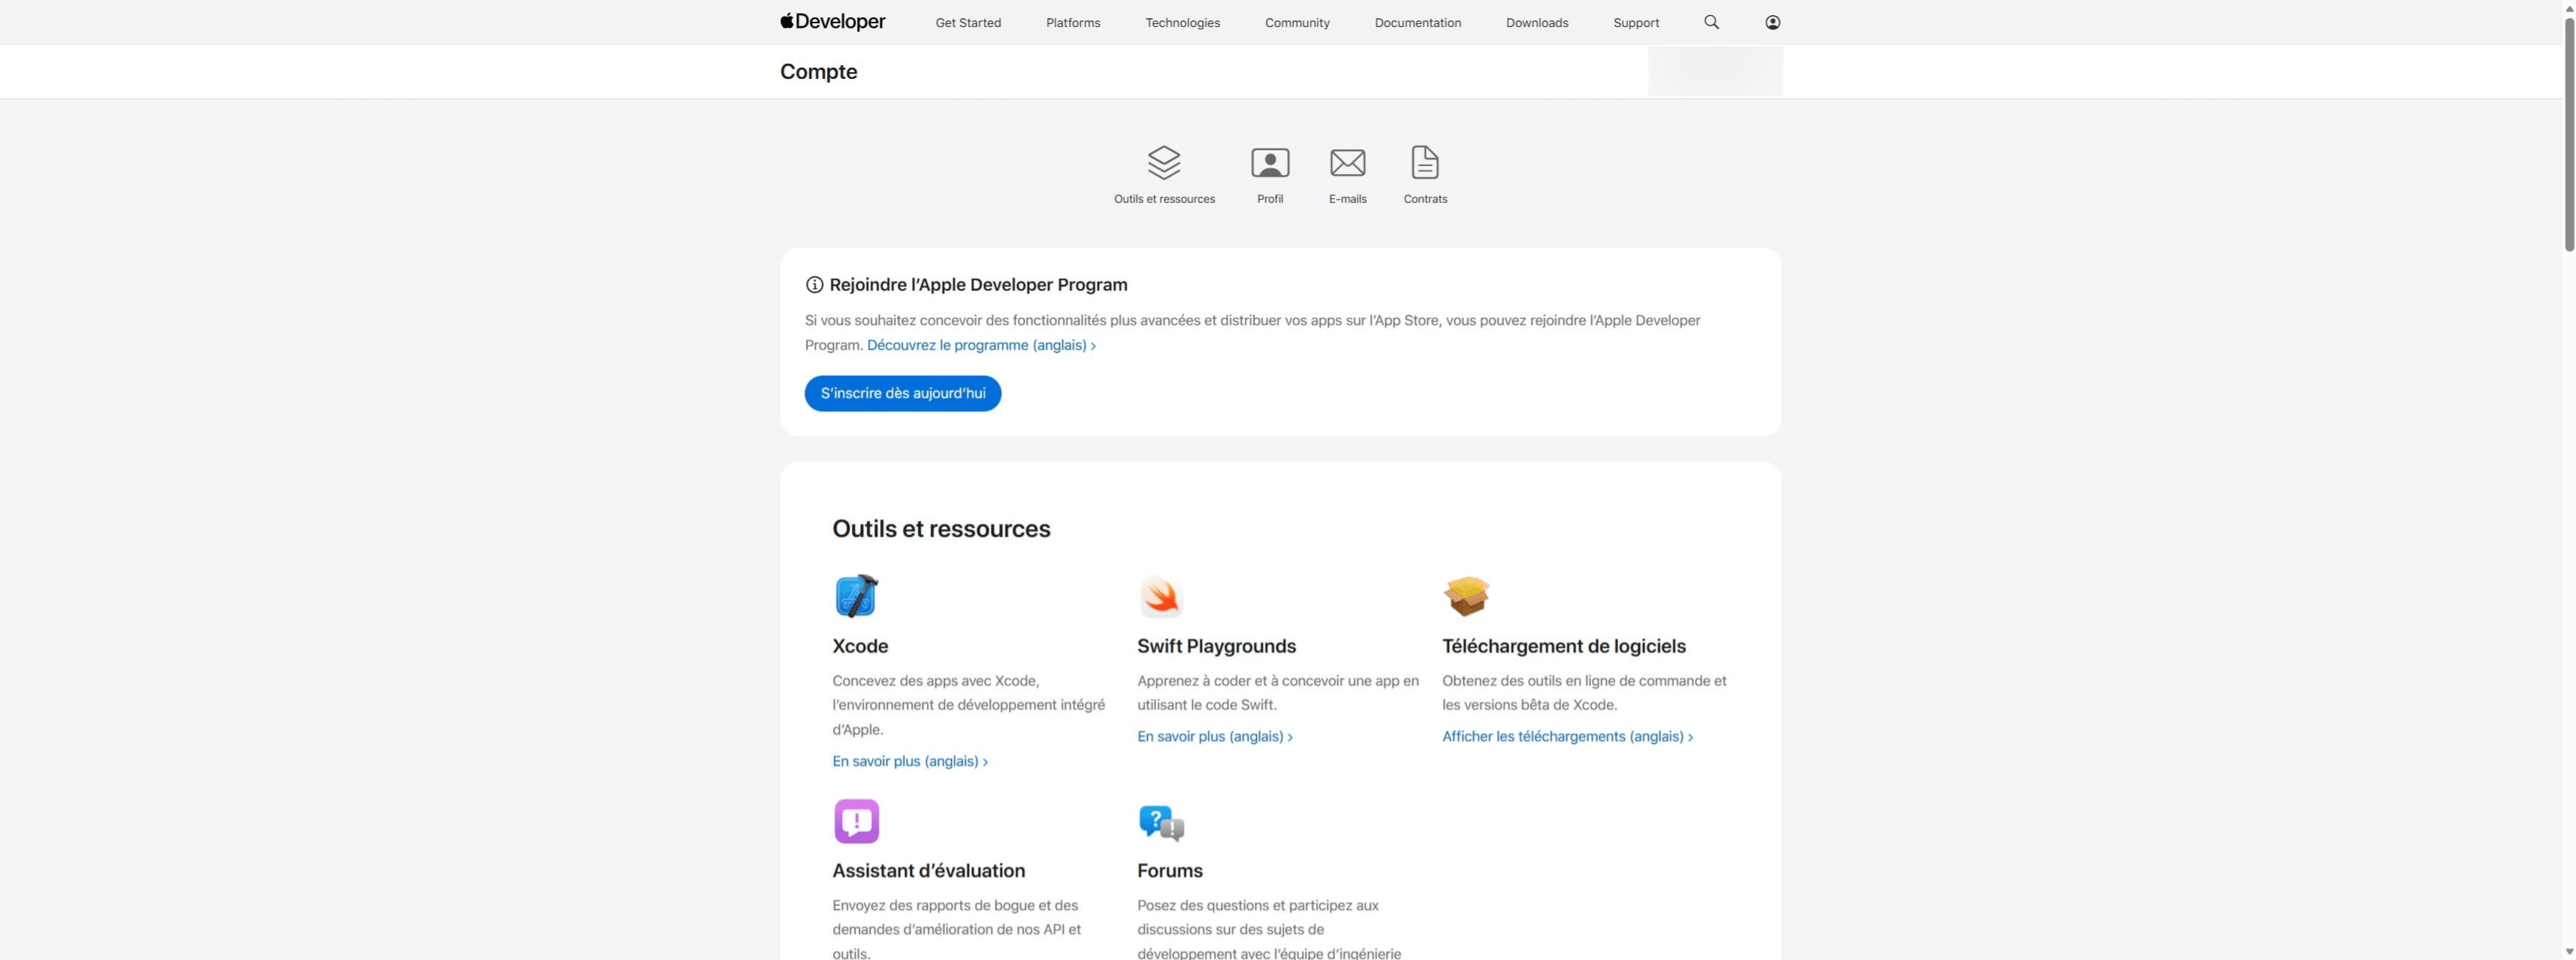Open the Documentation menu
This screenshot has height=960, width=2576.
point(1417,22)
